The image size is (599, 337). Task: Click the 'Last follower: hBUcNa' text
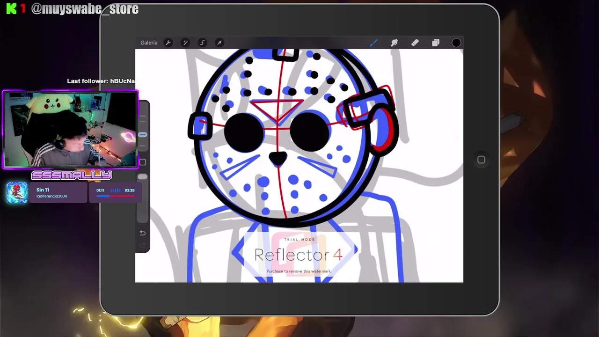101,81
